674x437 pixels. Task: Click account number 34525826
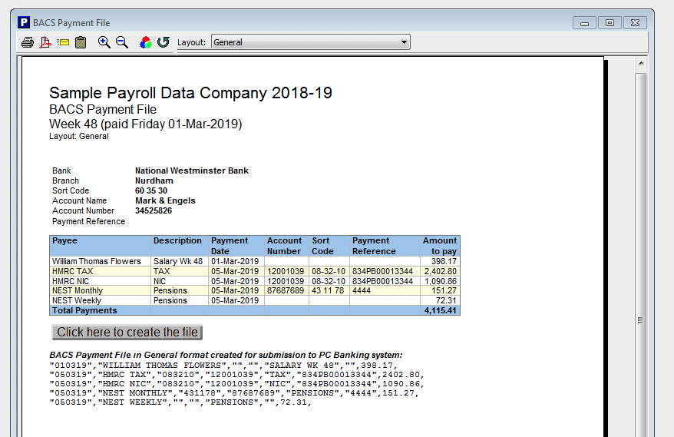154,210
